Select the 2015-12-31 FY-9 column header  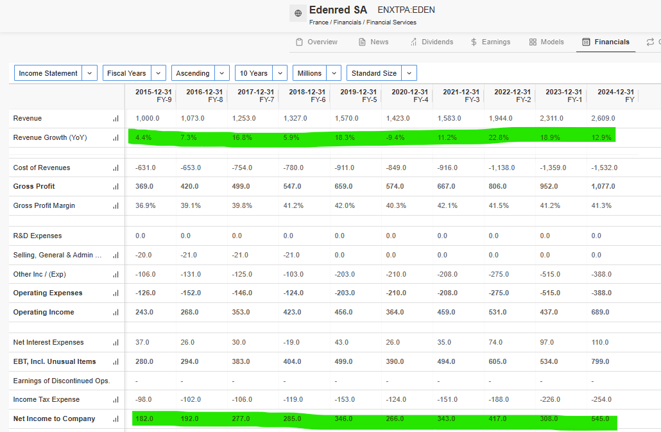click(153, 96)
